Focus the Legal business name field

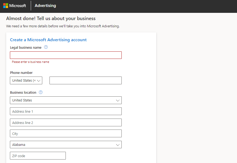(66, 55)
